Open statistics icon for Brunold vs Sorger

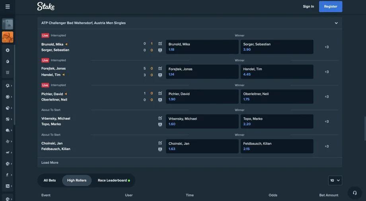pos(160,44)
